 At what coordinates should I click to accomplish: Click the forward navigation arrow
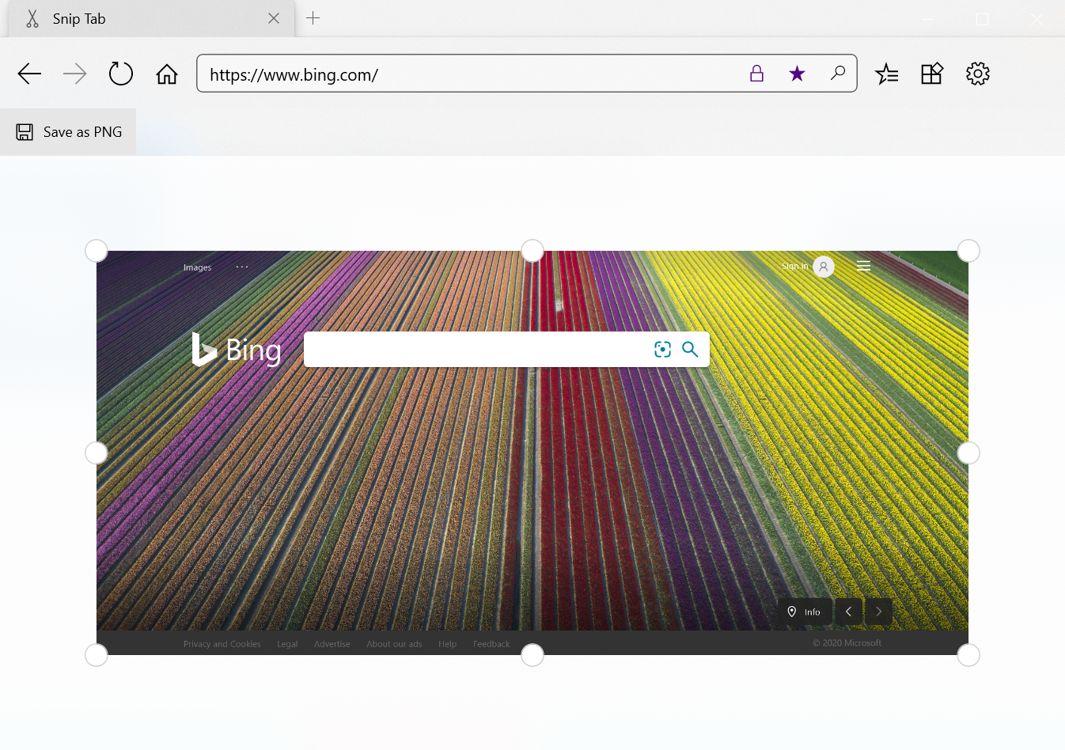[x=75, y=74]
